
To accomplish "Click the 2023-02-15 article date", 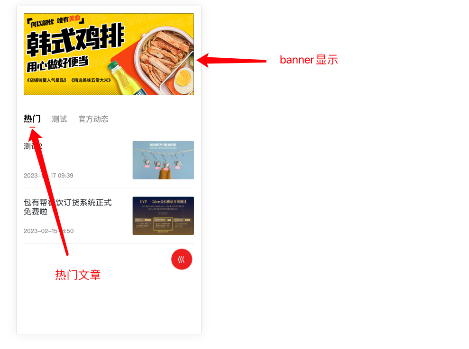I will coord(48,231).
